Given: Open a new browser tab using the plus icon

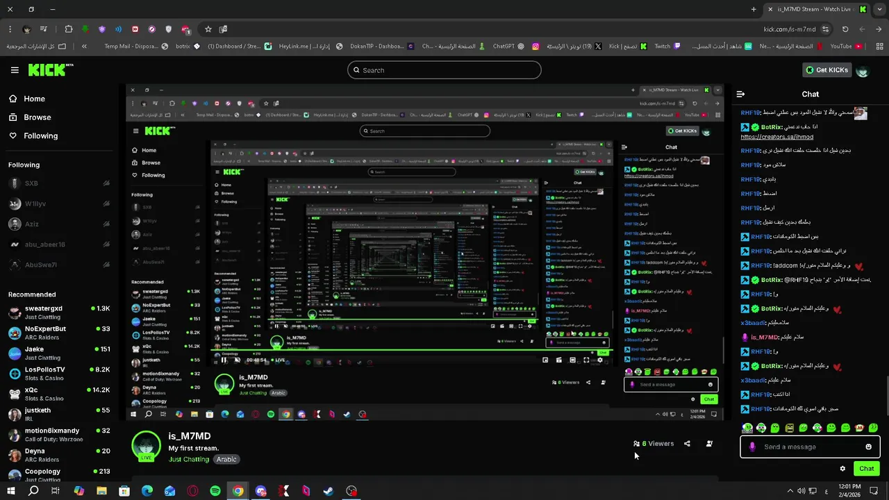Looking at the screenshot, I should coord(754,9).
